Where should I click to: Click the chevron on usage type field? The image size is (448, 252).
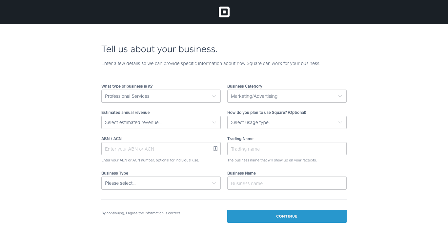(x=340, y=122)
